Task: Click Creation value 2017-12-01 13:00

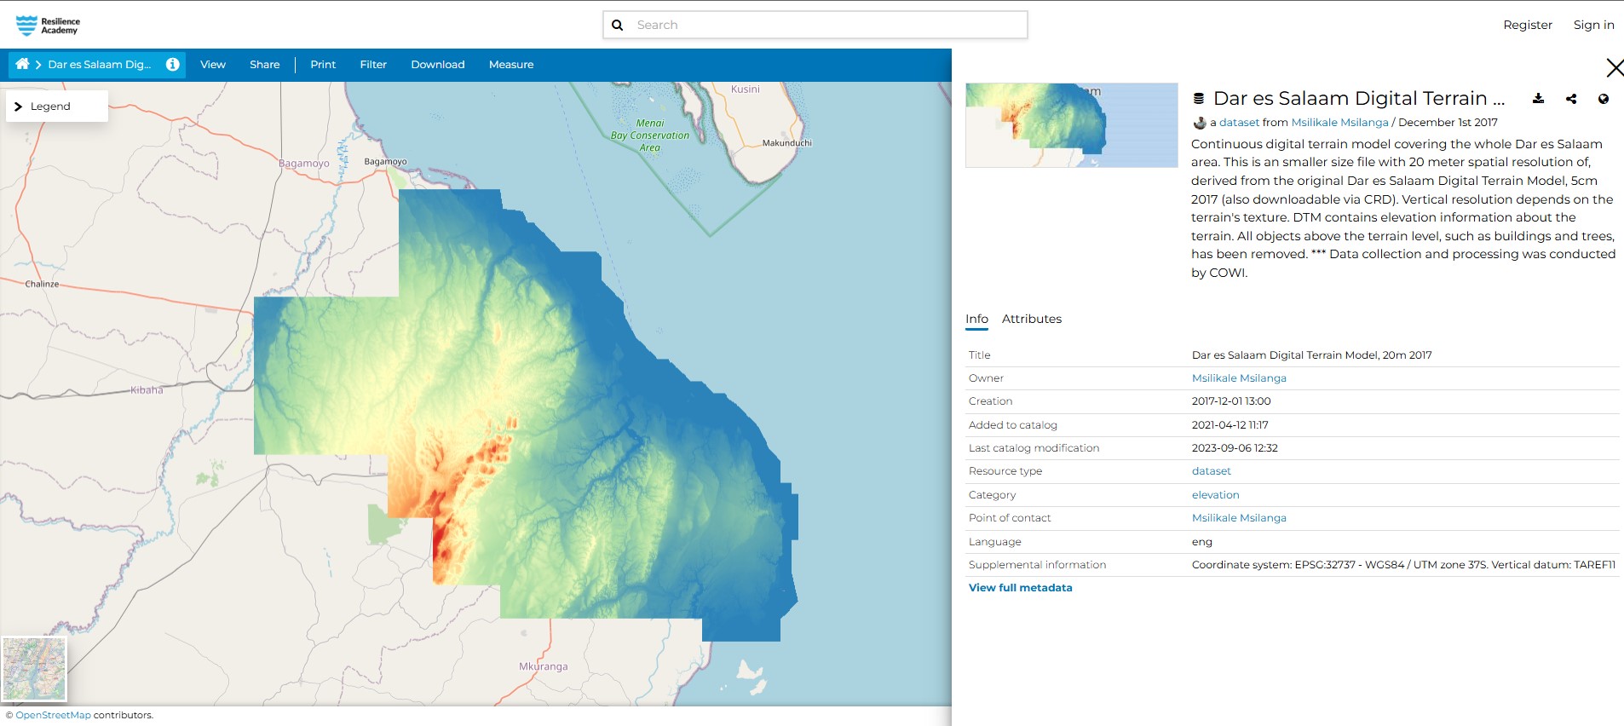Action: click(x=1231, y=401)
